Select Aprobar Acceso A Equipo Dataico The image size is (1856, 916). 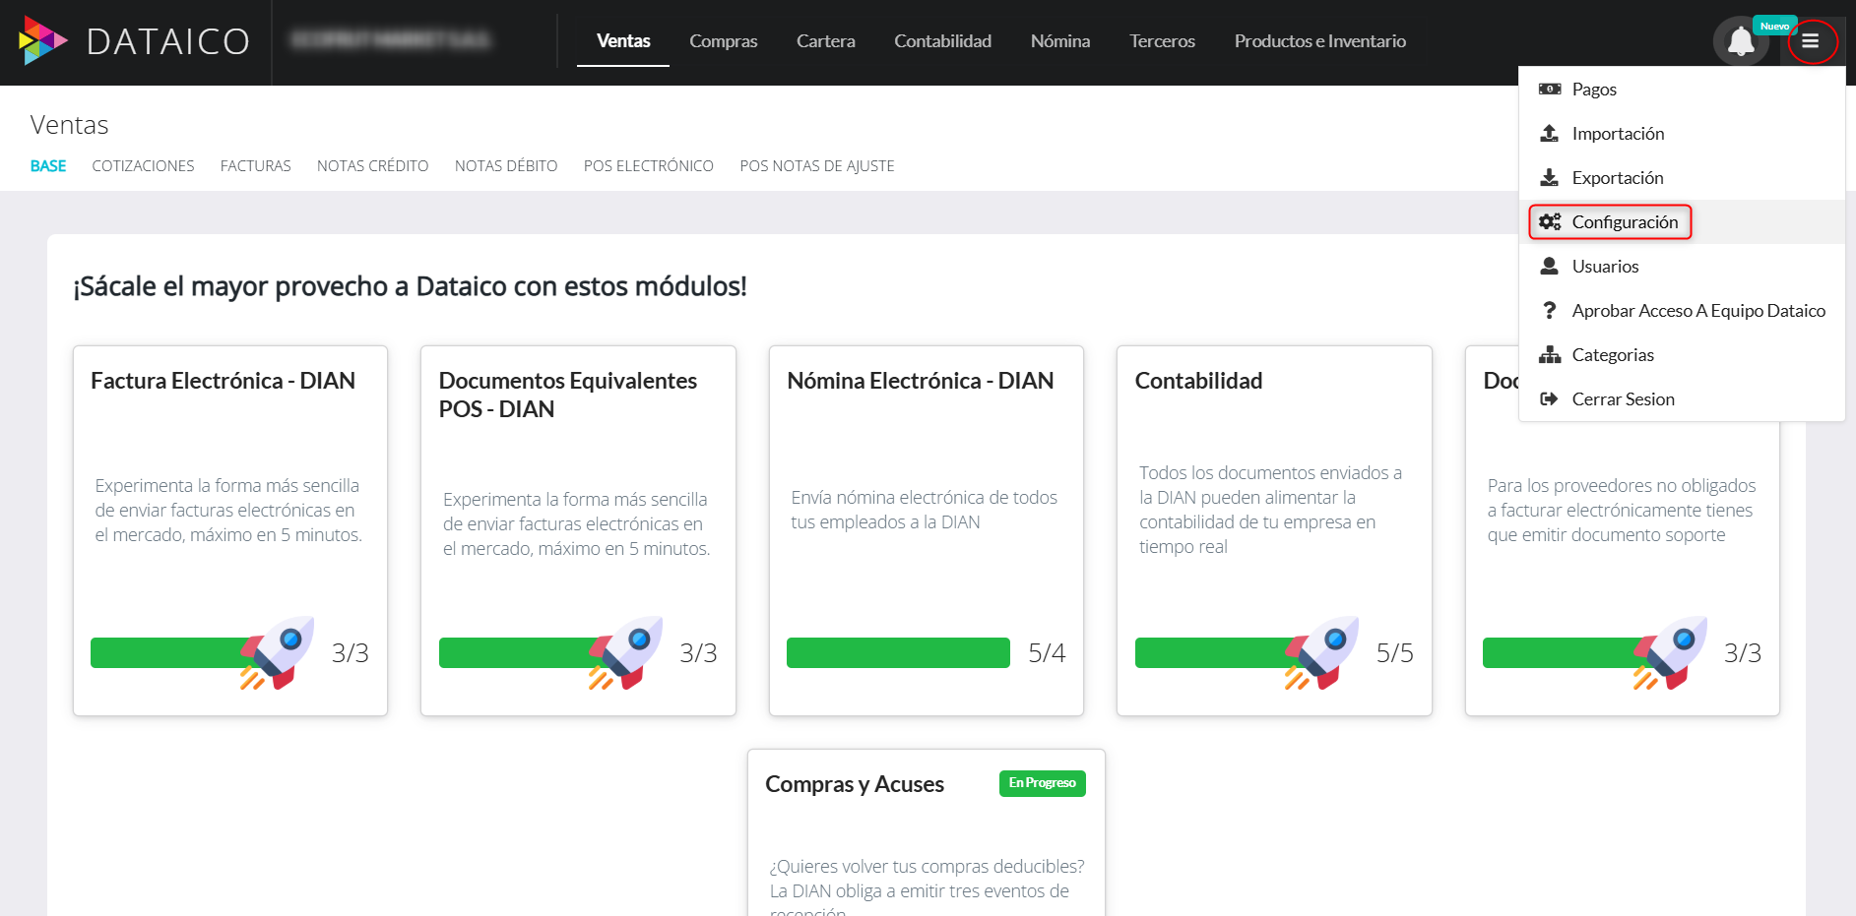[x=1698, y=310]
